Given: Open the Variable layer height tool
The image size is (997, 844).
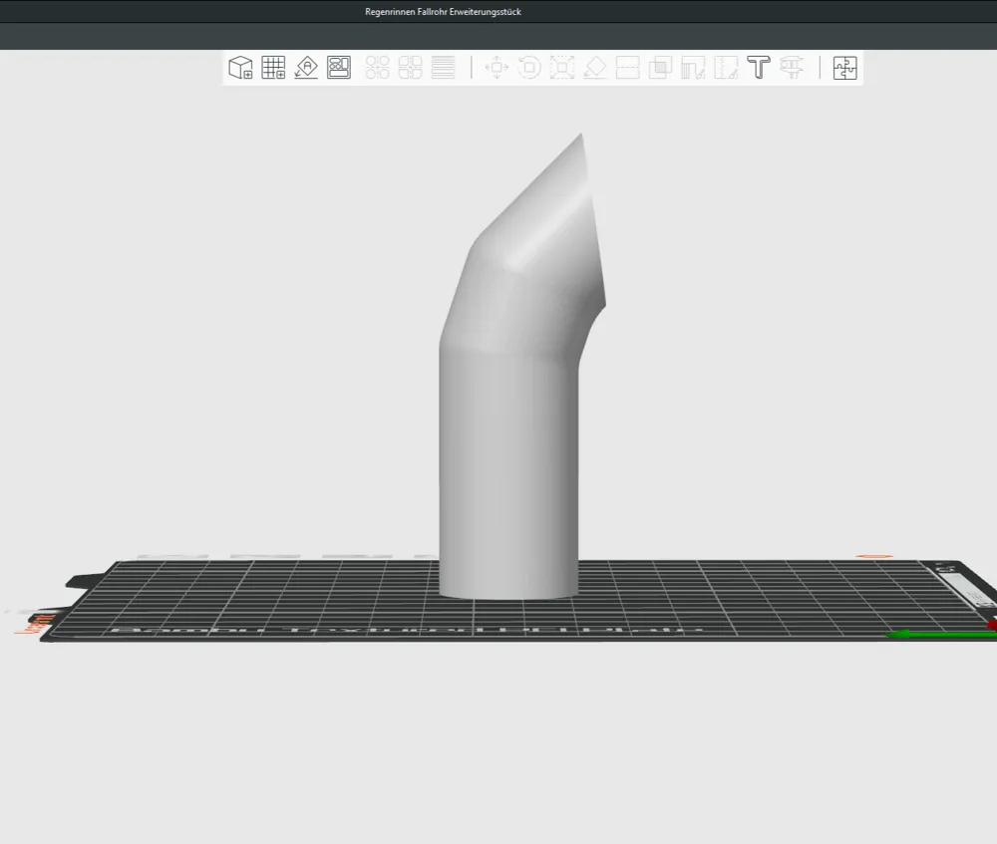Looking at the screenshot, I should click(442, 67).
